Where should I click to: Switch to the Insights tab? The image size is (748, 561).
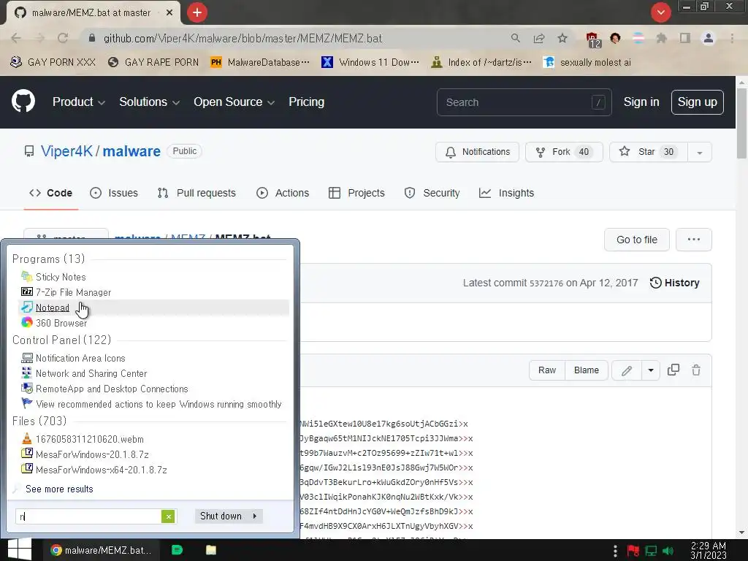pyautogui.click(x=507, y=193)
